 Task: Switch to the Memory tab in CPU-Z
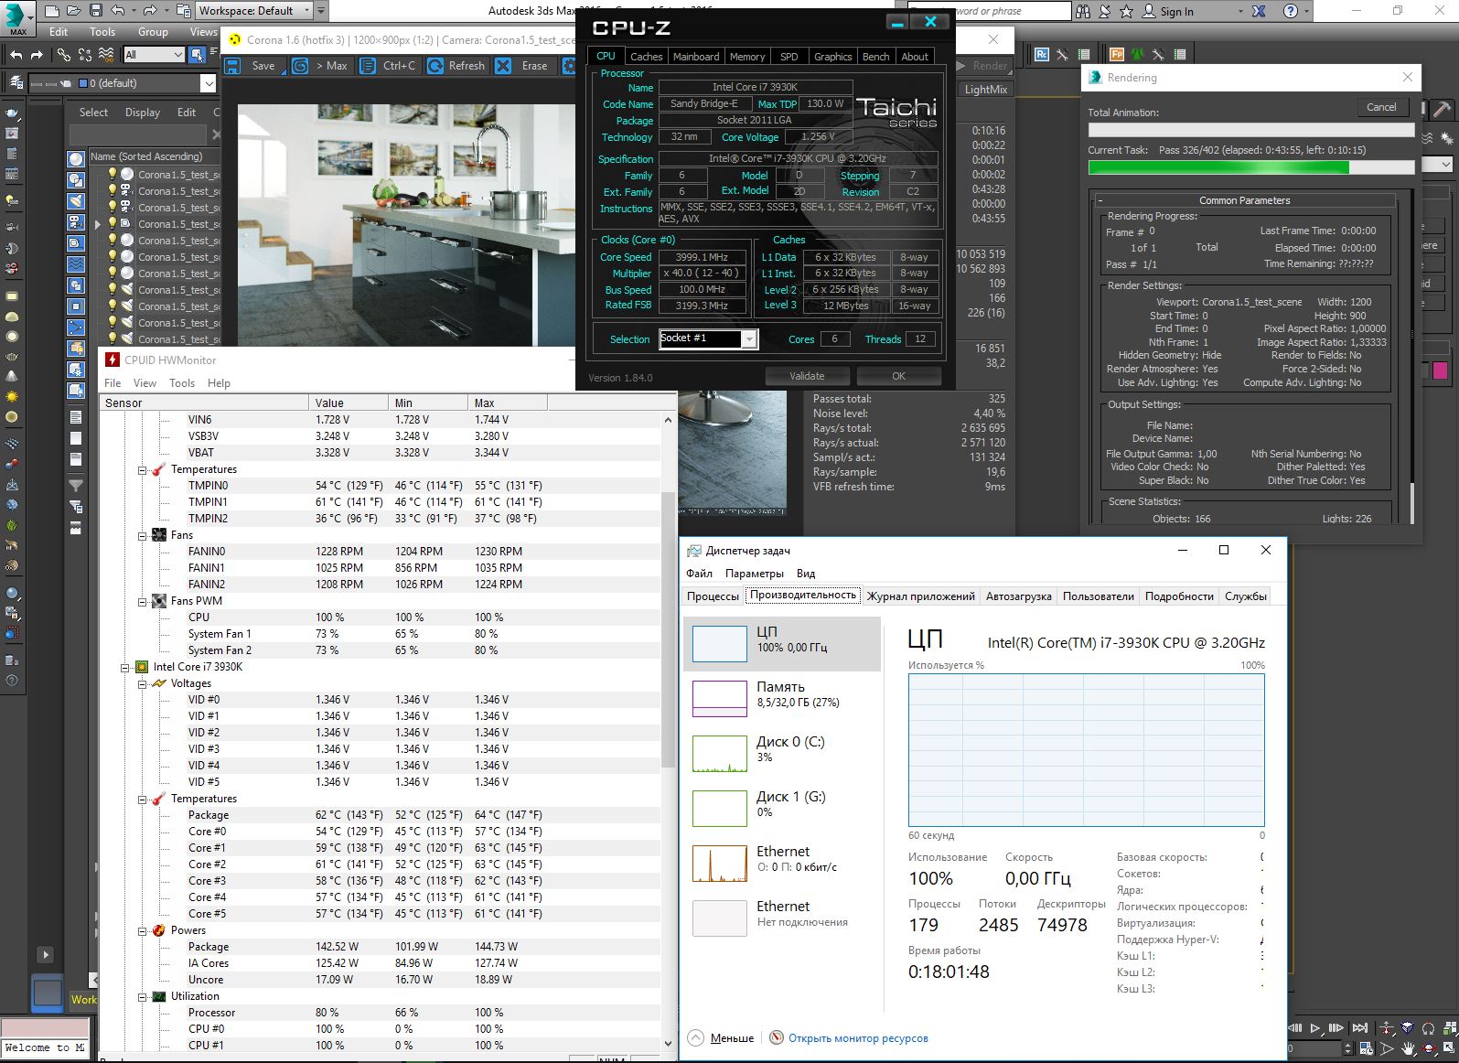pyautogui.click(x=747, y=57)
